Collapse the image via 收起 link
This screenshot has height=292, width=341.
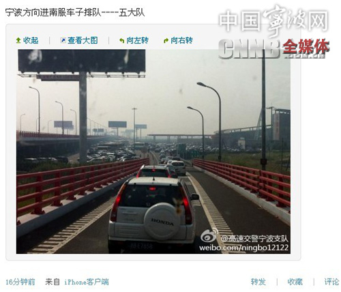31,40
